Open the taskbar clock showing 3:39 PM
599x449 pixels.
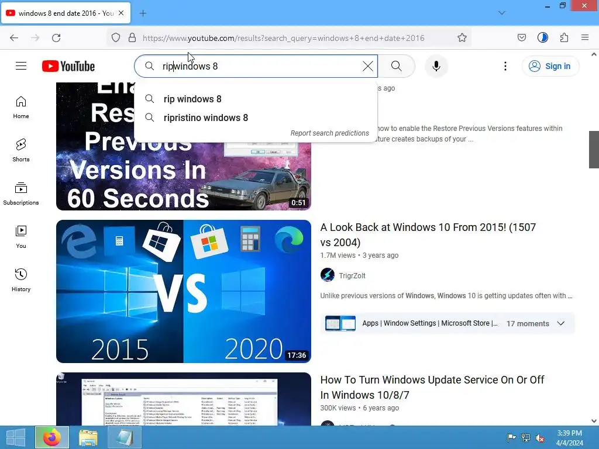(570, 437)
